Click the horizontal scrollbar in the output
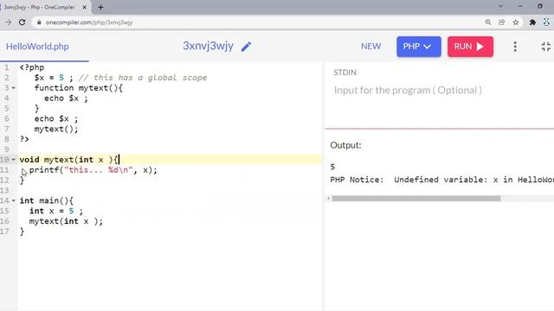The width and height of the screenshot is (554, 311). click(416, 199)
